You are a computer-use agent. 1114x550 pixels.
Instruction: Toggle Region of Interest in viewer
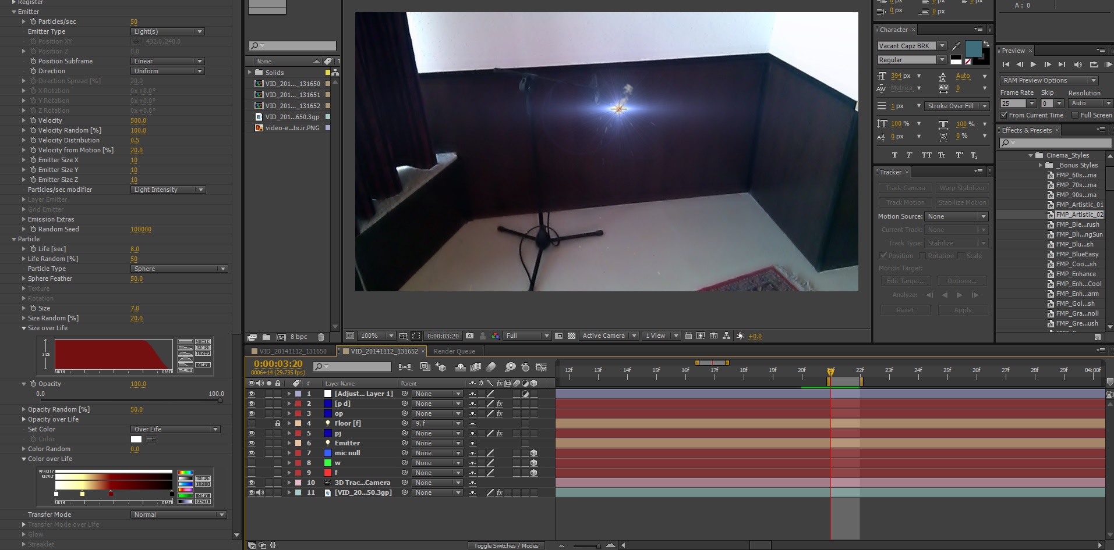point(559,336)
